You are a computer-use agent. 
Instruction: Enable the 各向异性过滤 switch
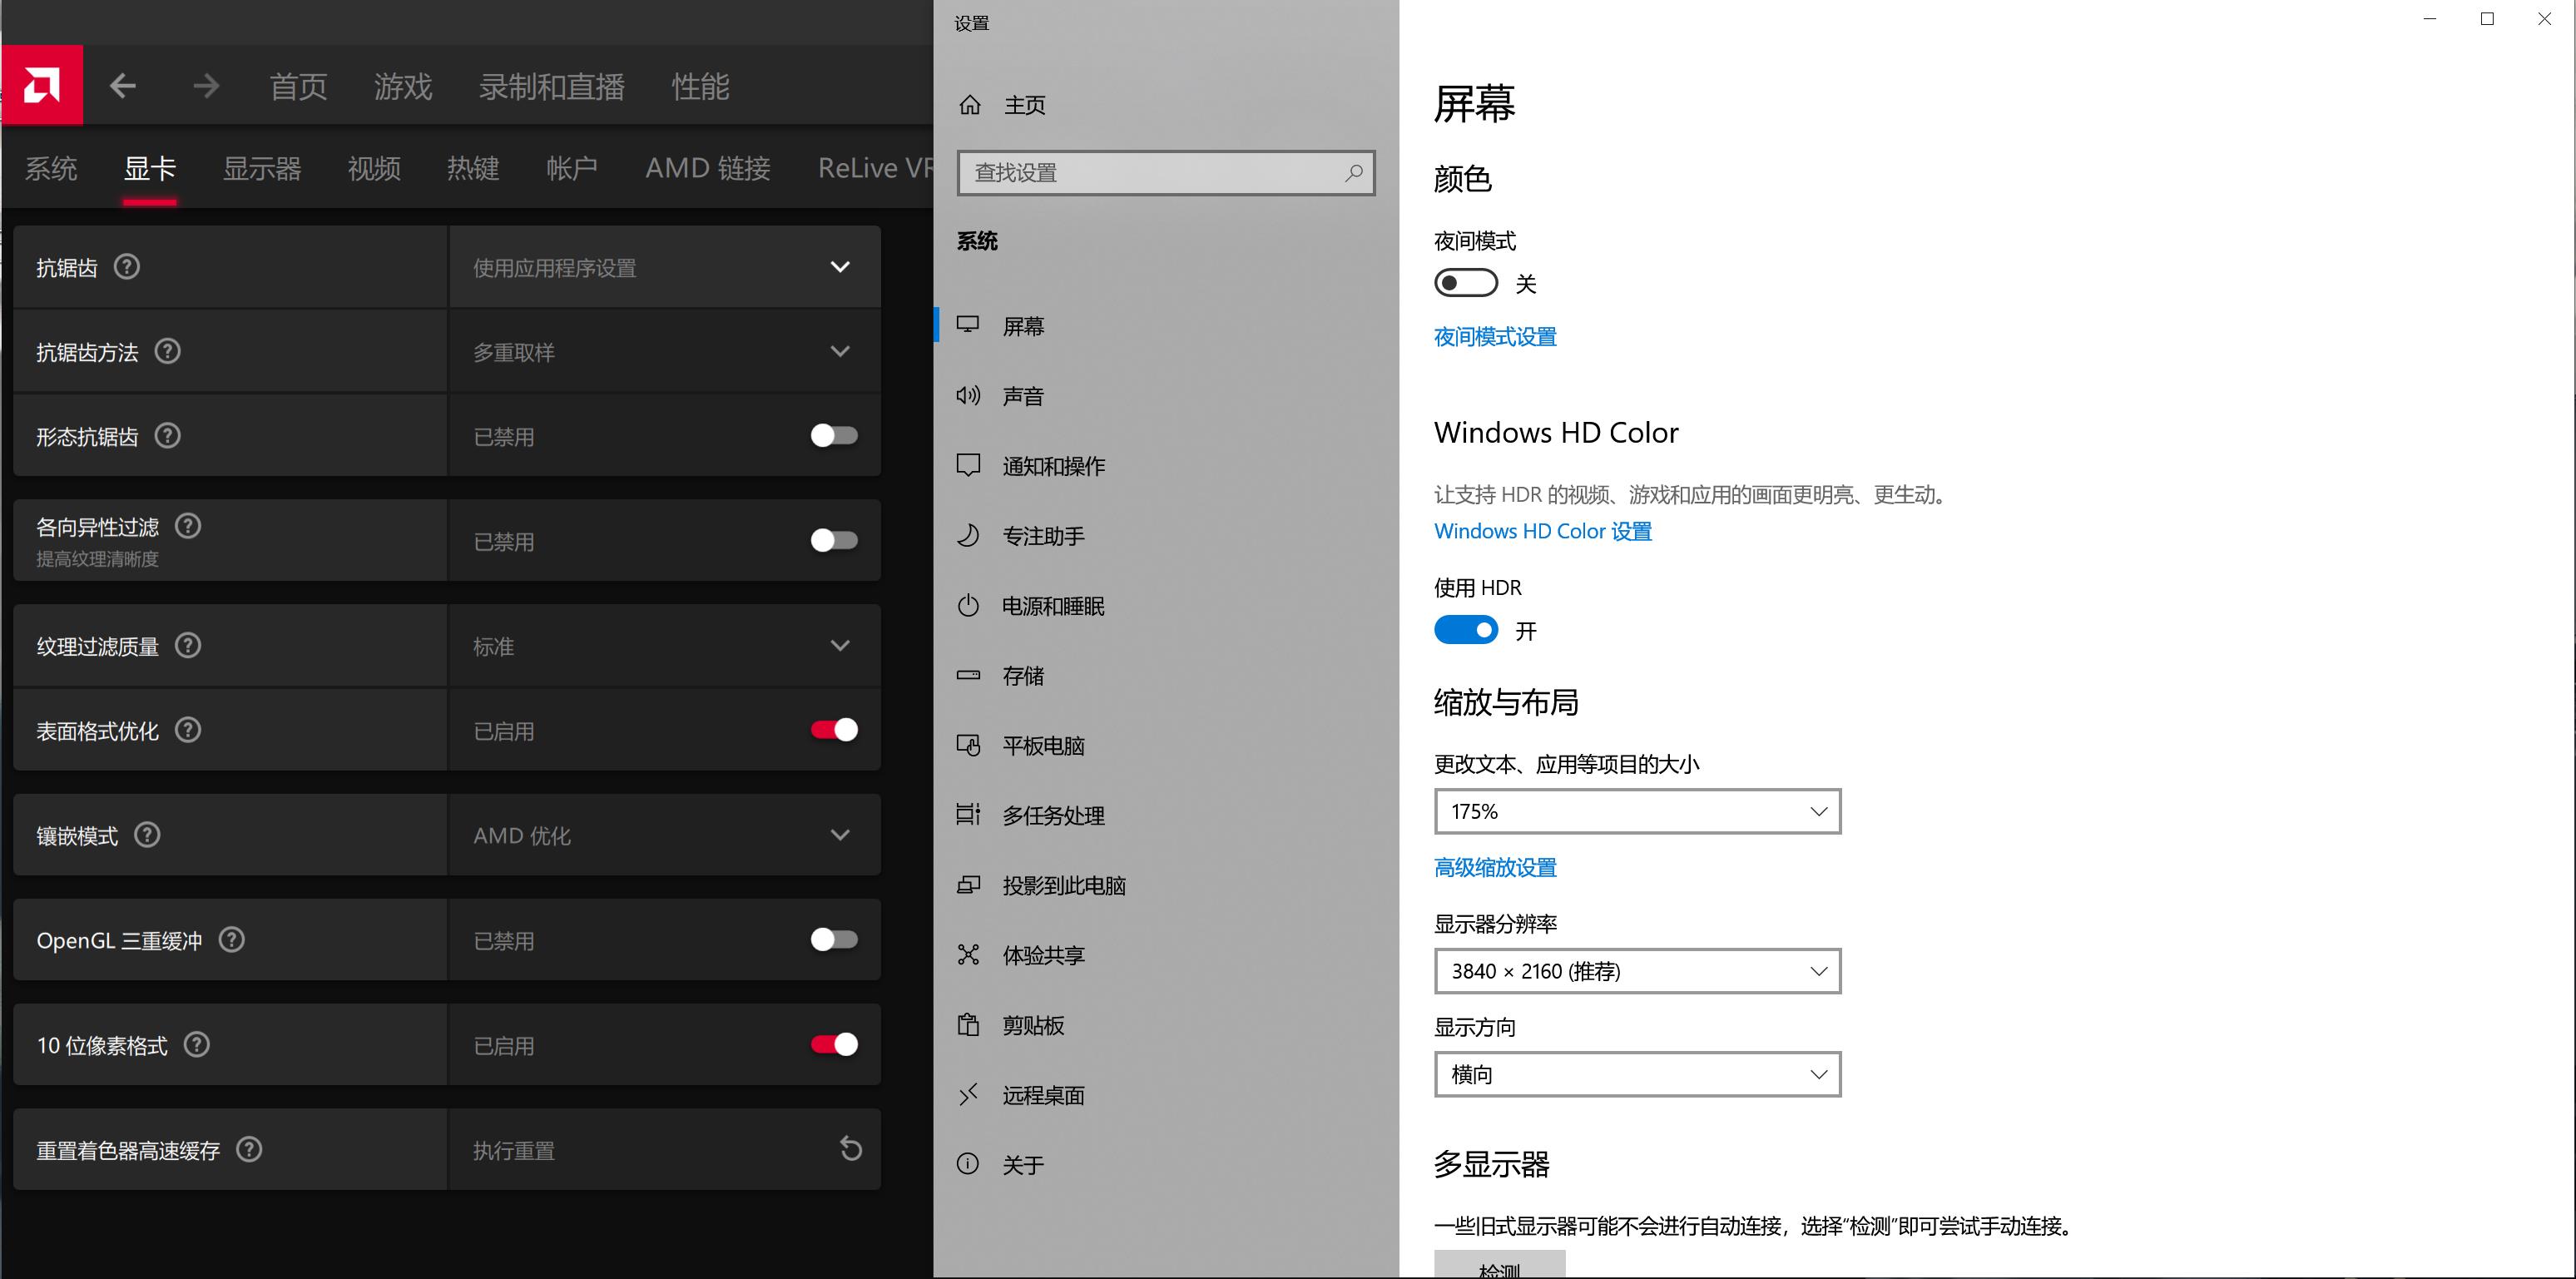pos(834,541)
